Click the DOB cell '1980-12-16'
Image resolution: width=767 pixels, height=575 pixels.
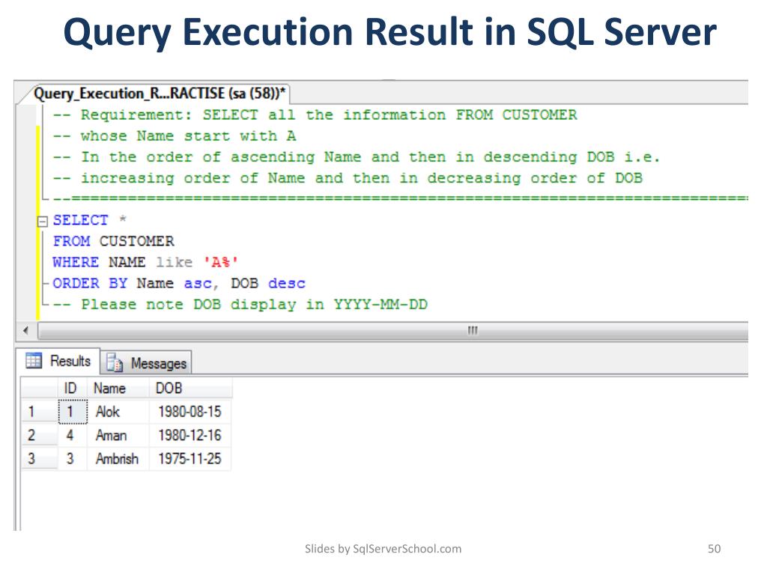tap(190, 435)
